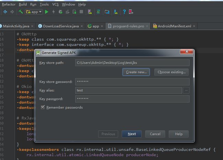
Task: Click the red device toolbar icon
Action: [131, 12]
